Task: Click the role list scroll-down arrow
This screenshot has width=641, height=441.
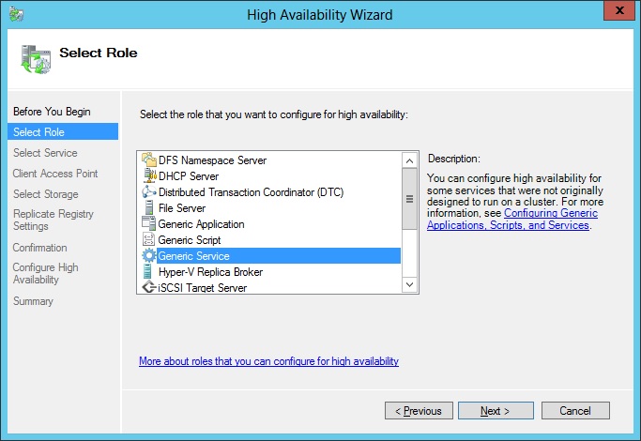Action: [409, 284]
